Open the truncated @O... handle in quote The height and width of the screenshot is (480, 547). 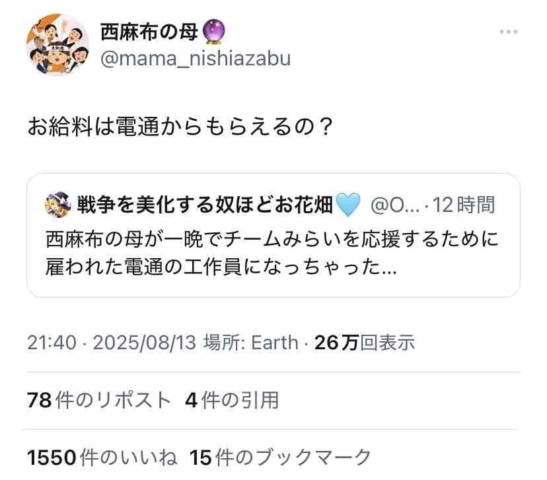[394, 205]
